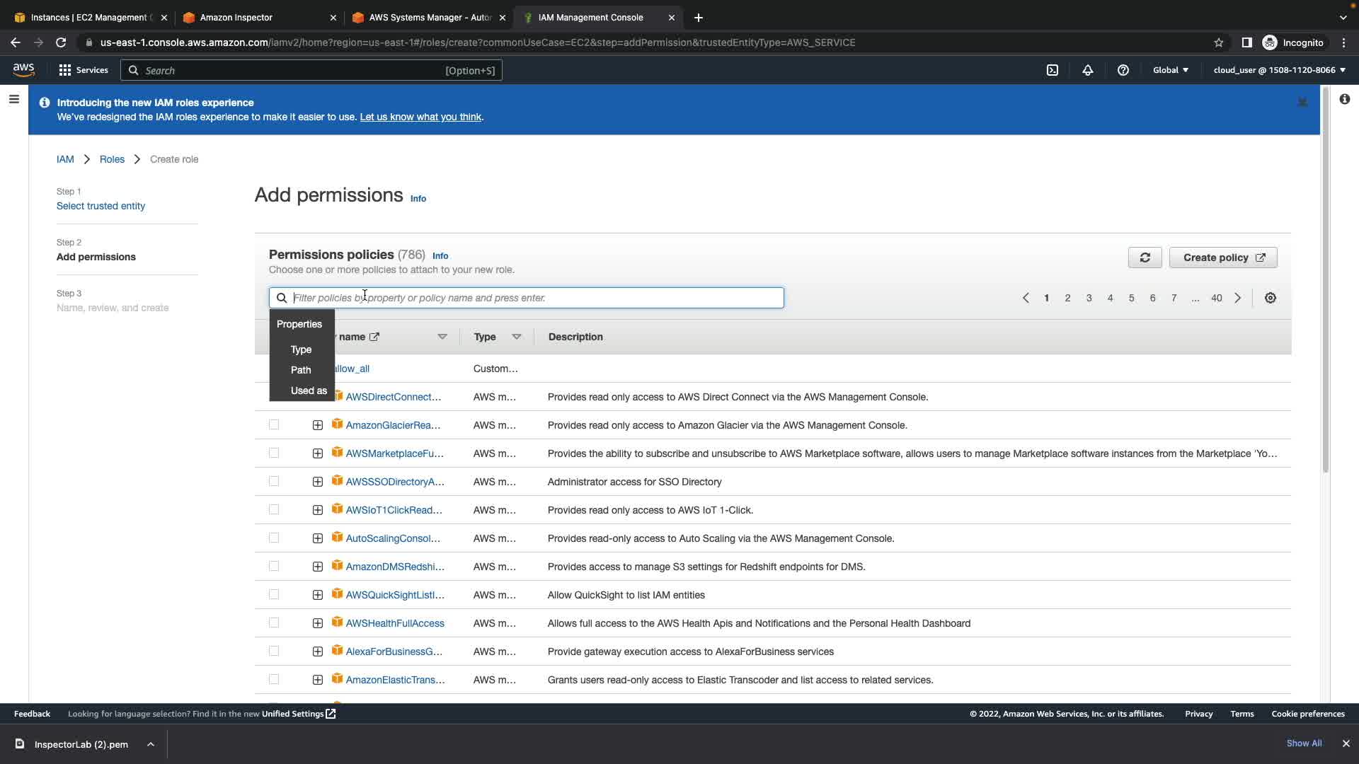
Task: Check the AWSHealthFullAccess policy checkbox
Action: (x=274, y=623)
